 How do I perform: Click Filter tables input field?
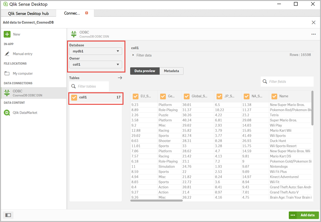[x=89, y=86]
